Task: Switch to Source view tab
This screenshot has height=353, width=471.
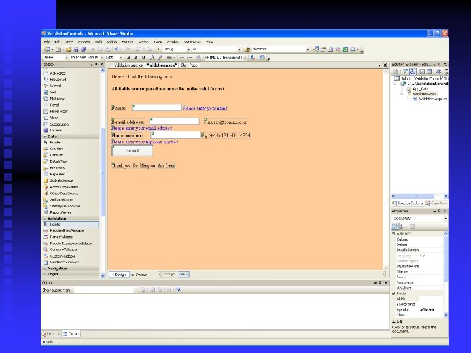Action: 139,275
